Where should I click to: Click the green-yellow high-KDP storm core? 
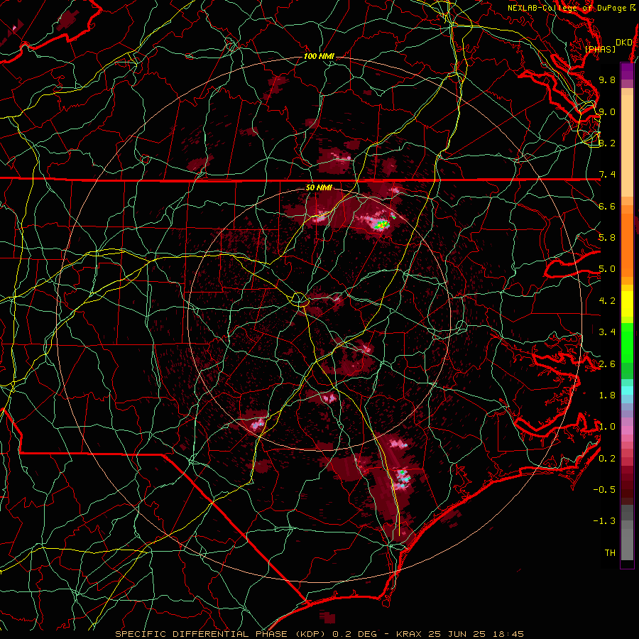pos(382,224)
